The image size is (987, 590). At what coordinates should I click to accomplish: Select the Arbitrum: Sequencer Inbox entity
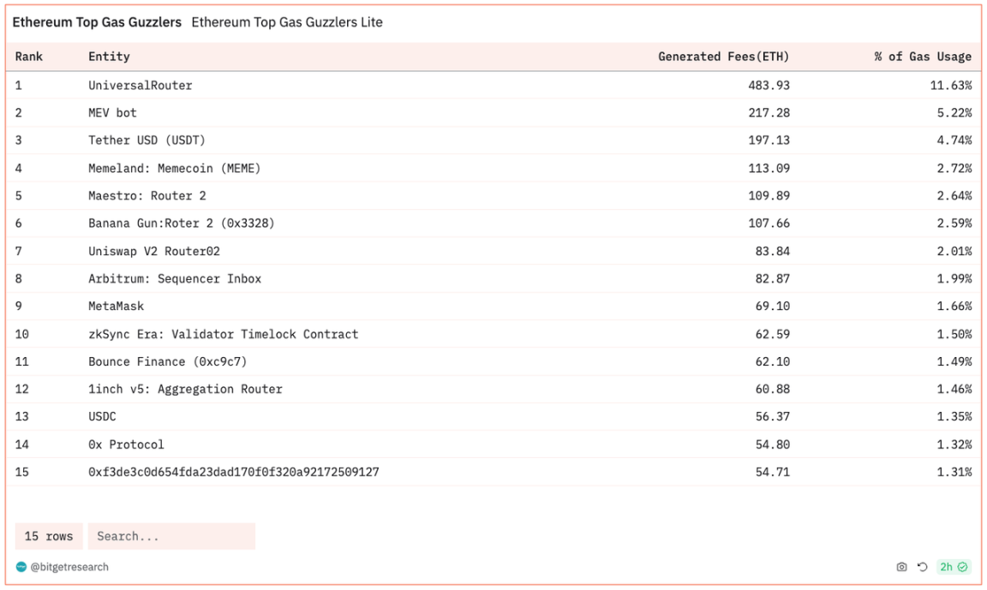[x=175, y=278]
